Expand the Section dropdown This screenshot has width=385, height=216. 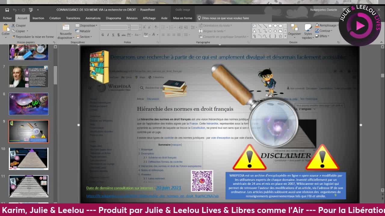click(84, 37)
